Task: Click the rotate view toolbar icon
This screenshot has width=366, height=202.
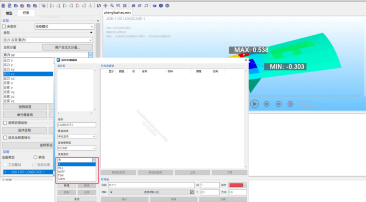Action: (99, 5)
